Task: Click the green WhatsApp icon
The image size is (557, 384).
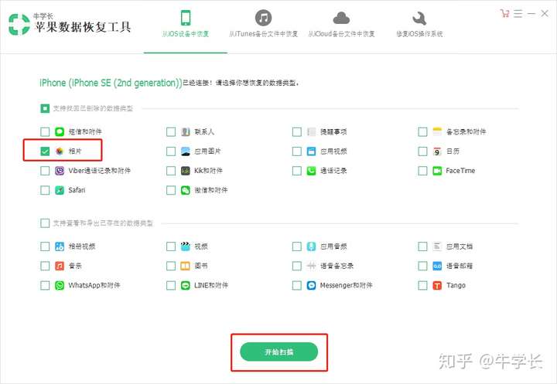Action: click(60, 285)
